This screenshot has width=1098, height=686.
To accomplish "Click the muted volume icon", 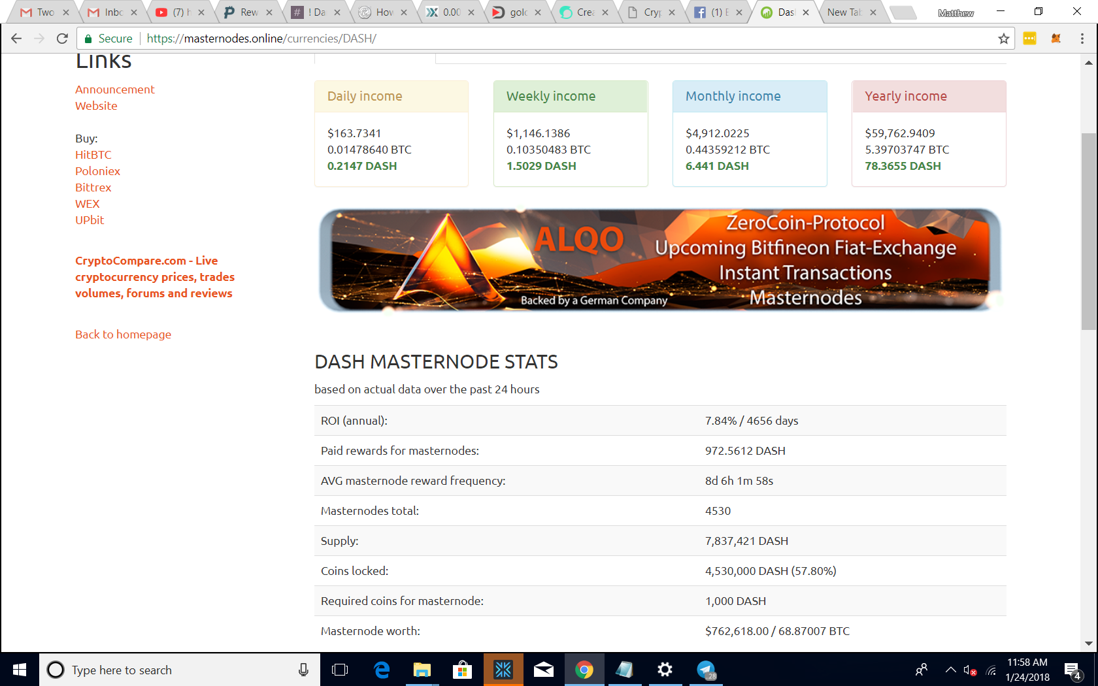I will (x=971, y=670).
